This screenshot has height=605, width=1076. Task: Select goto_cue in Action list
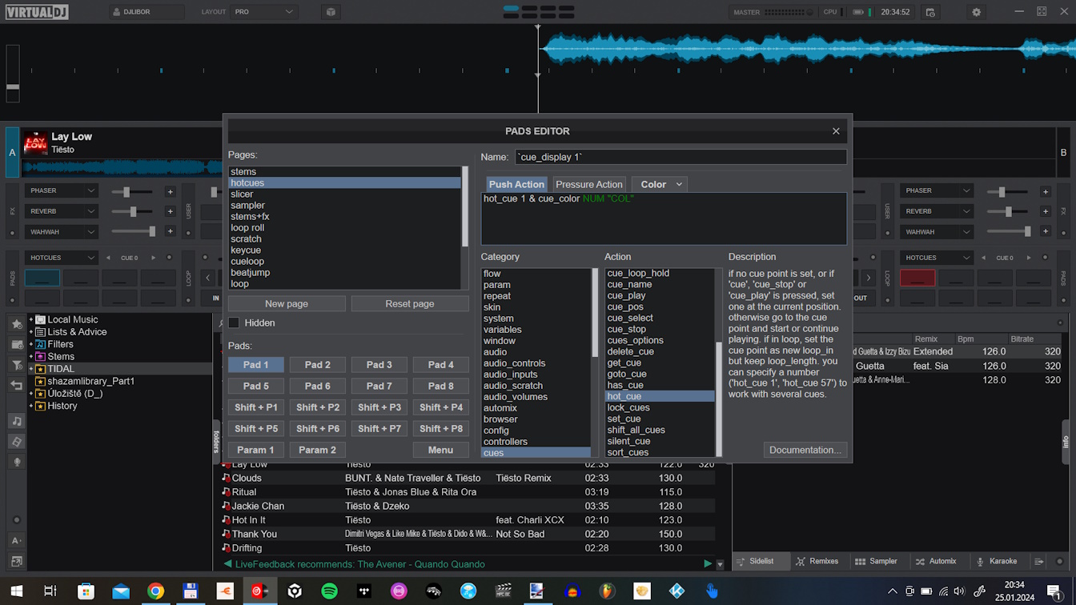660,374
